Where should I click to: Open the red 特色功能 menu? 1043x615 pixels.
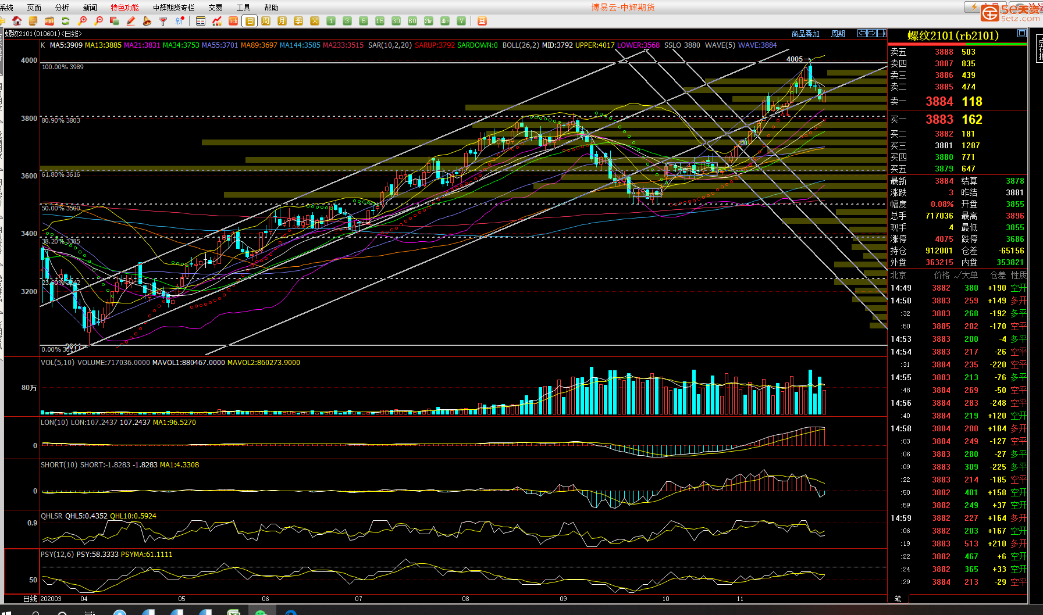[125, 8]
